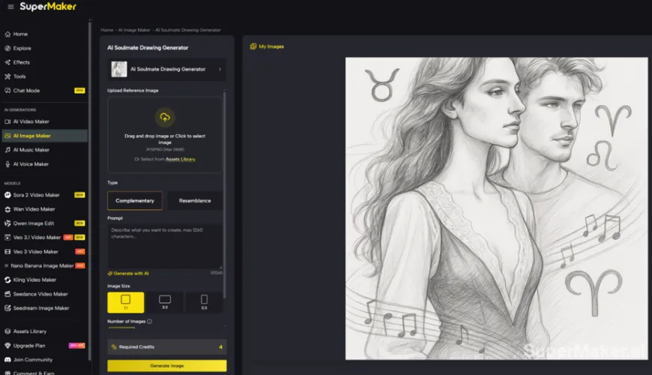
Task: Click the info icon next to Number of Images
Action: coord(150,322)
